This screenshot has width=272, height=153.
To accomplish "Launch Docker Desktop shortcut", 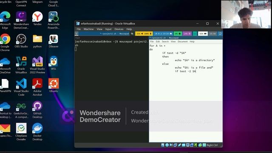I will pyautogui.click(x=37, y=132).
